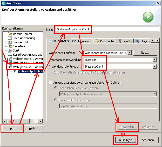
Task: Select StatelessApplication configuration node
Action: click(x=30, y=71)
